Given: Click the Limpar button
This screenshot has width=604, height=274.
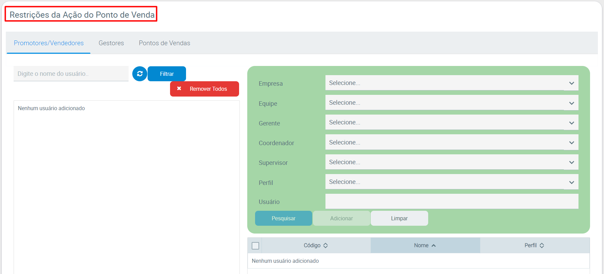Looking at the screenshot, I should (399, 218).
